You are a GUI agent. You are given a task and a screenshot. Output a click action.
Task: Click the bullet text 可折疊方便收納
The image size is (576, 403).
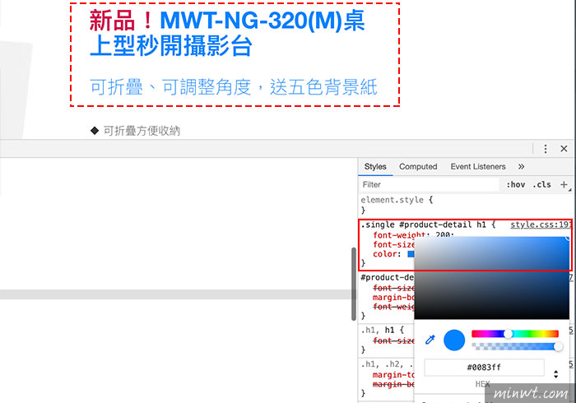click(x=142, y=131)
